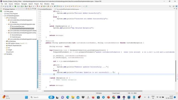Click the Smart Insert status bar field
Image resolution: width=178 pixels, height=100 pixels.
[x=116, y=93]
